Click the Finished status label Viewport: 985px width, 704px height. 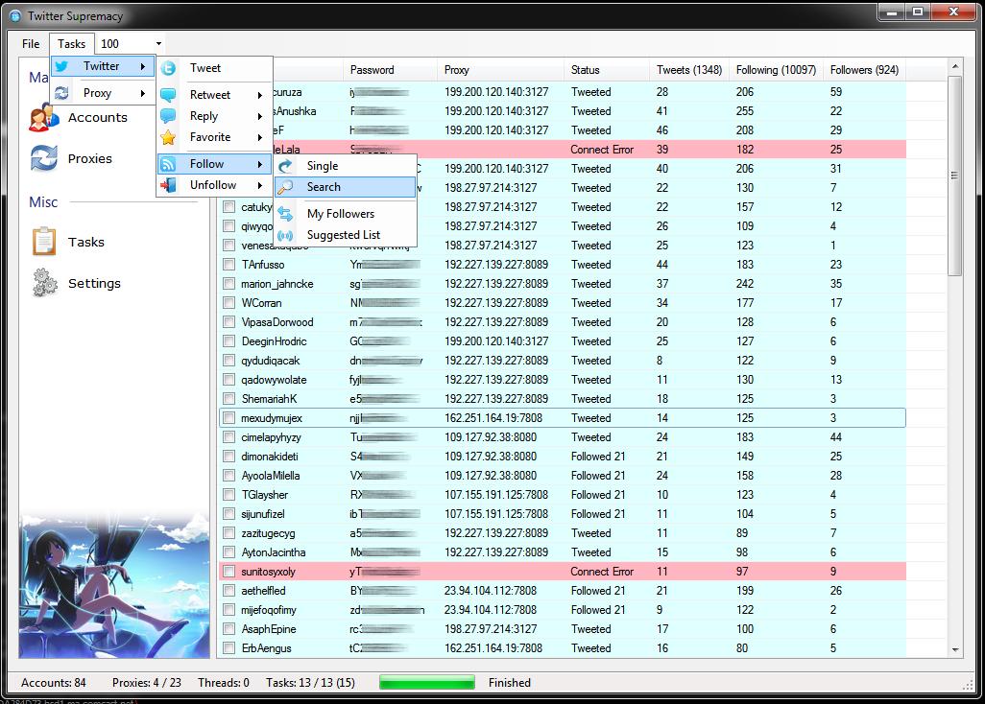tap(510, 683)
